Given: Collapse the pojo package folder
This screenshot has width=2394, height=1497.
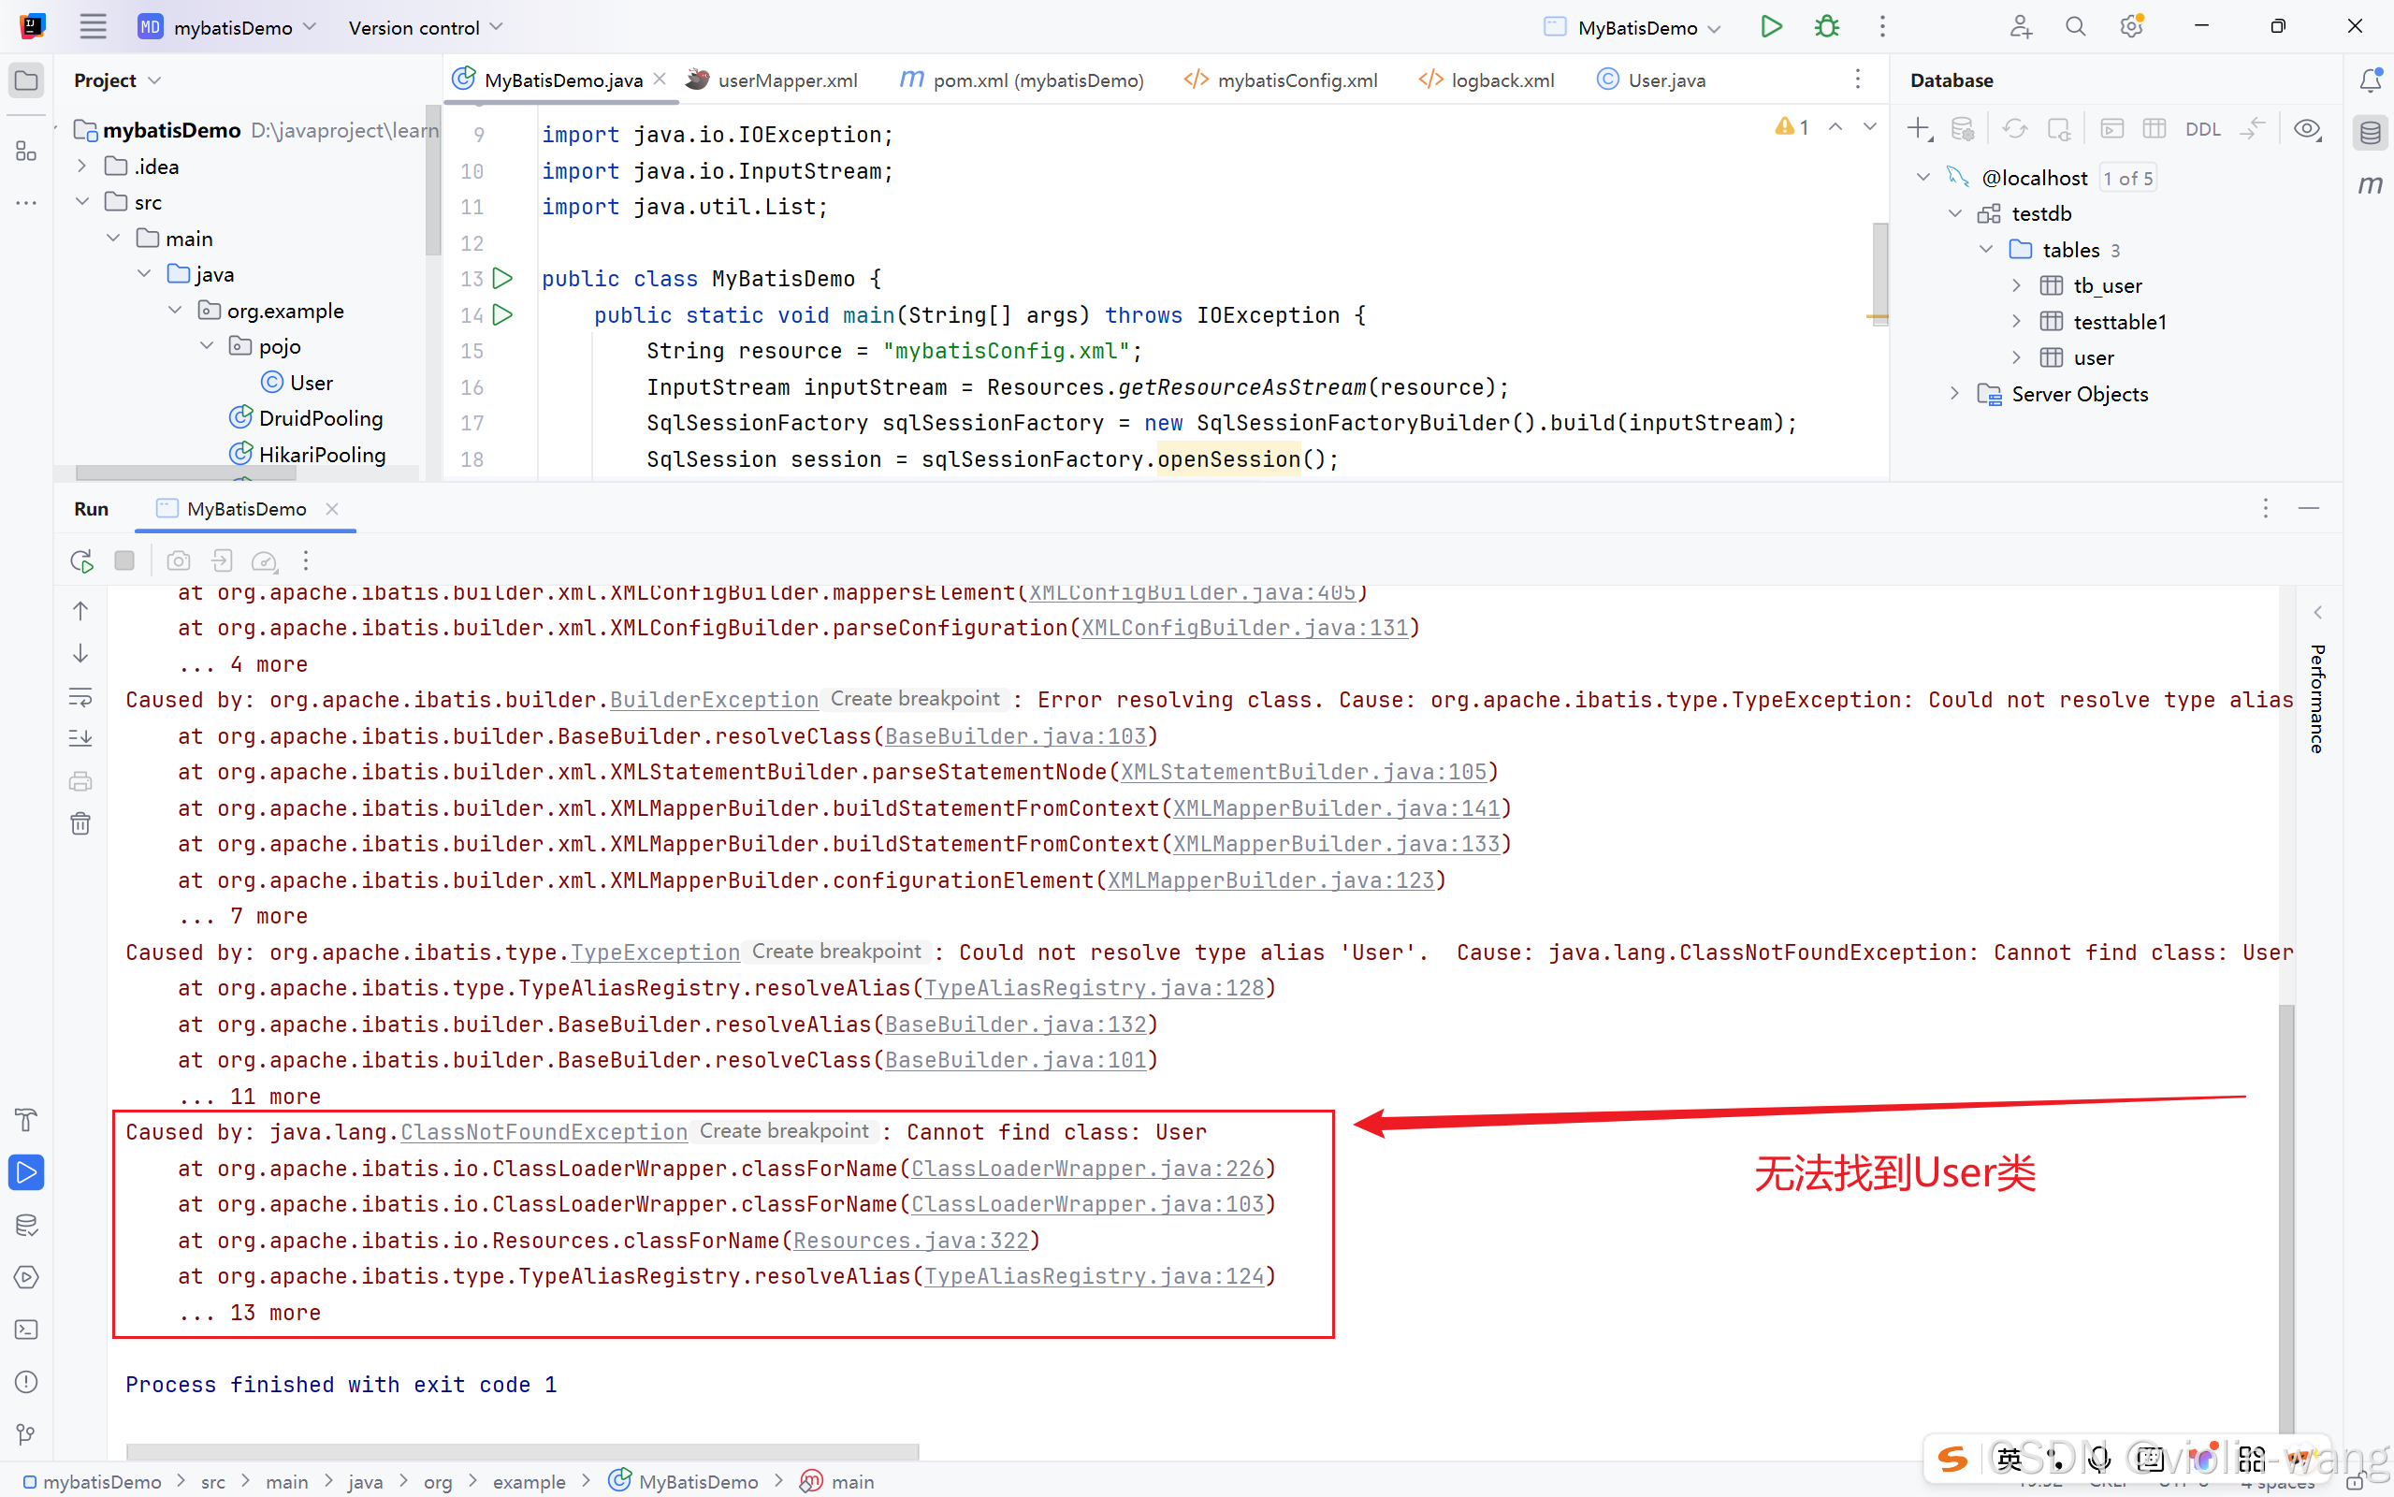Looking at the screenshot, I should tap(207, 346).
